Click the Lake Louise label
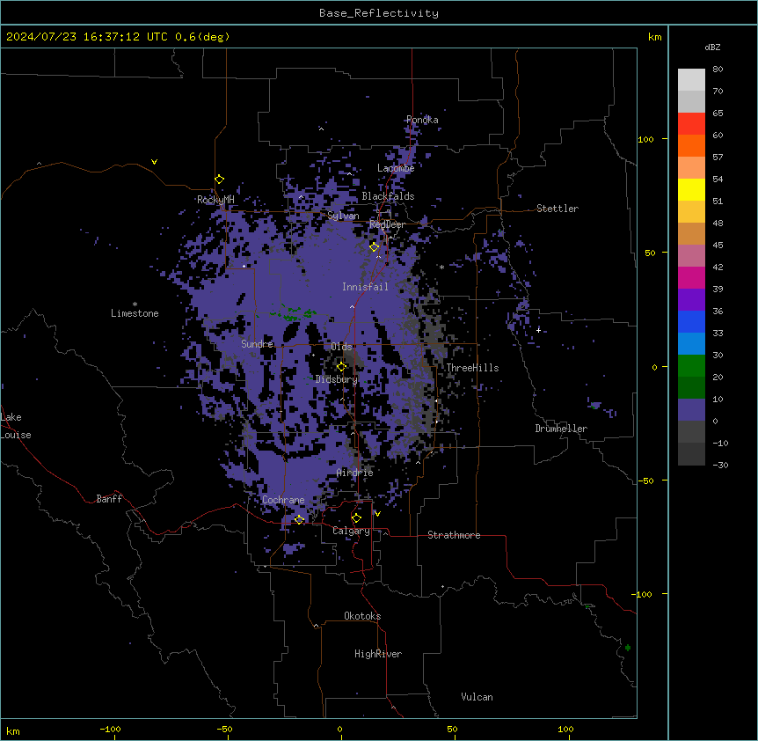This screenshot has width=758, height=741. (16, 426)
